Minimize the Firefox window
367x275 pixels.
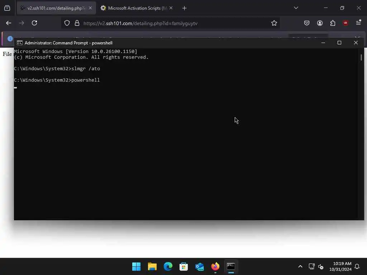pos(325,8)
